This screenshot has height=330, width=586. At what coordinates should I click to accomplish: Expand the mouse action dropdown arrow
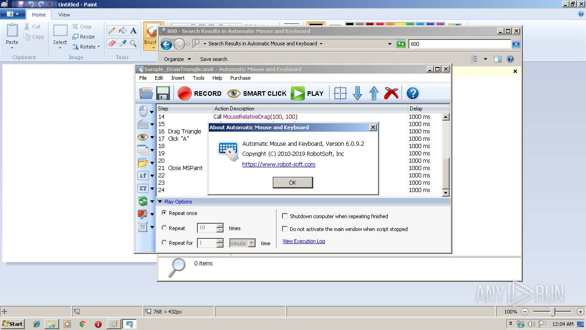click(x=152, y=112)
